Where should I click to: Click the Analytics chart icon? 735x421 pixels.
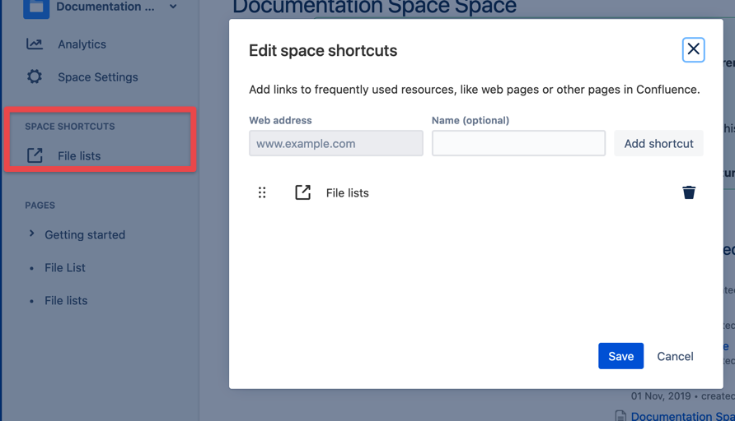35,44
